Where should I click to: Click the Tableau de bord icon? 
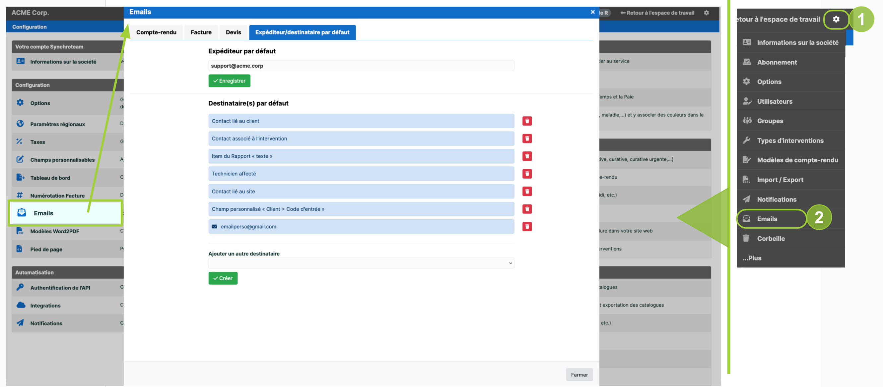[20, 177]
